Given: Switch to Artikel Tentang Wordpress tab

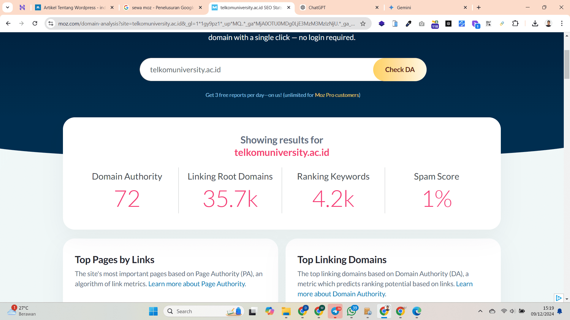Looking at the screenshot, I should click(x=75, y=7).
